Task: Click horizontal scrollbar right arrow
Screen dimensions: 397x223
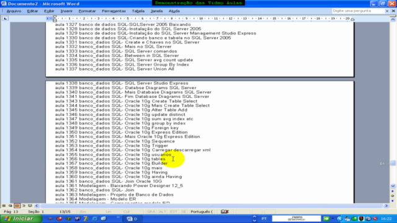Action: point(386,206)
